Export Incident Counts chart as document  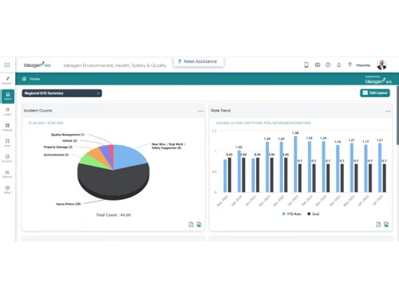tap(191, 225)
